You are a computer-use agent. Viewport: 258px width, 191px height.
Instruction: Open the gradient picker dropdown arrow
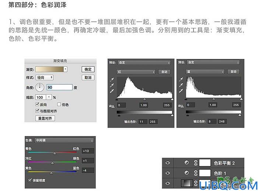click(x=66, y=69)
